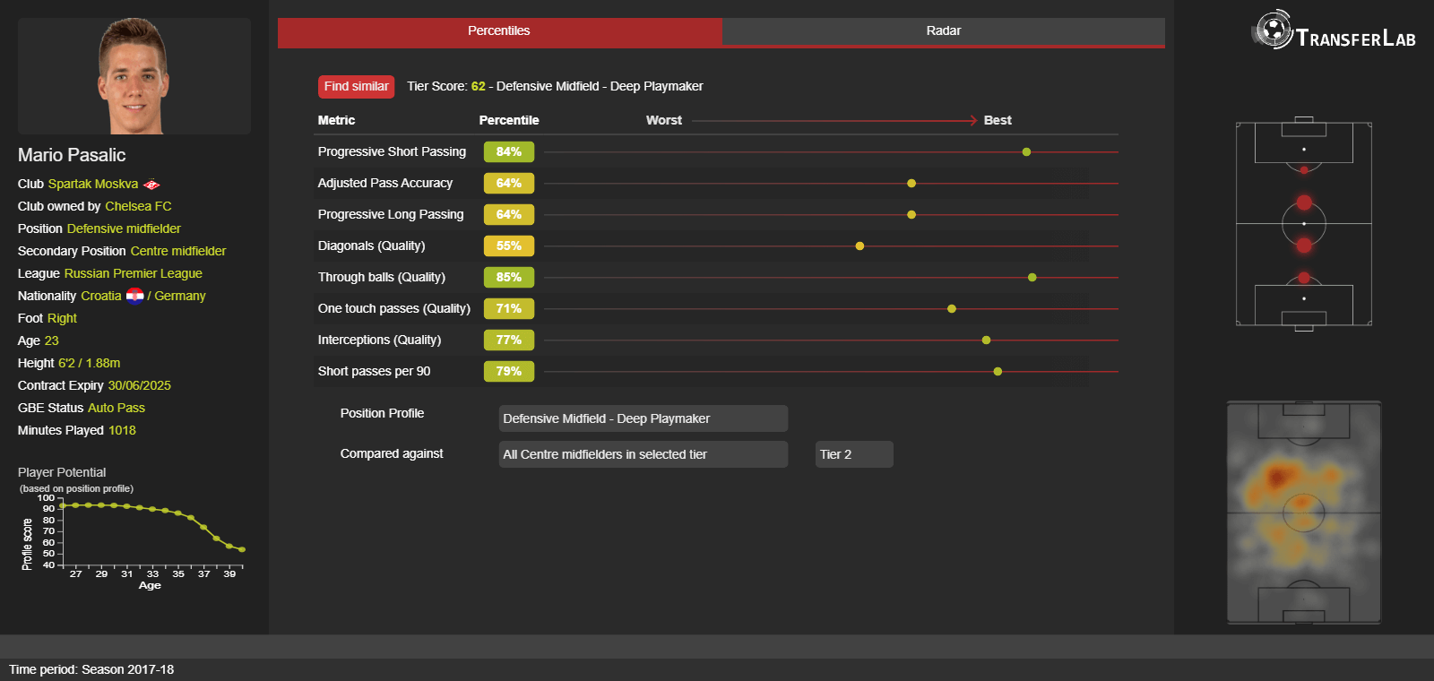
Task: Click the Through balls (Quality) percentile dot
Action: coord(1032,278)
